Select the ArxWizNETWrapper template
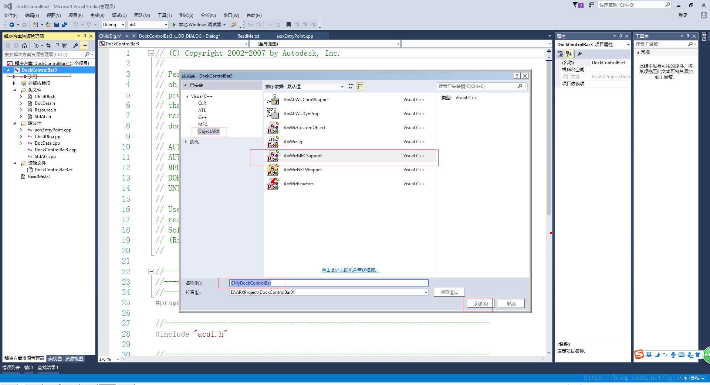This screenshot has height=385, width=710. 351,170
